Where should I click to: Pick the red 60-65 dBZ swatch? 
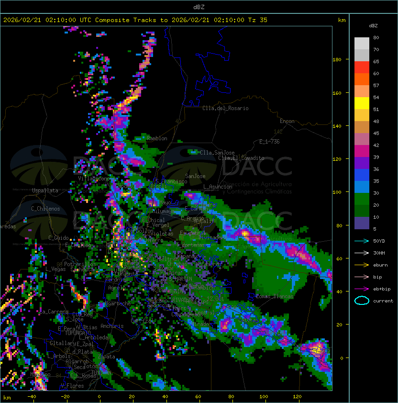[x=362, y=67]
